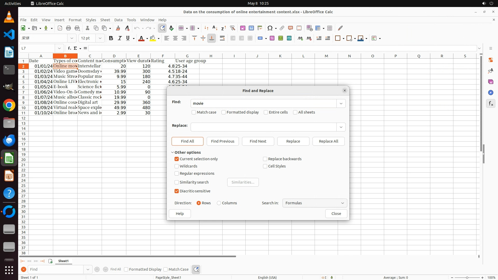
Task: Enable the Match case checkbox in dialog
Action: click(x=194, y=112)
